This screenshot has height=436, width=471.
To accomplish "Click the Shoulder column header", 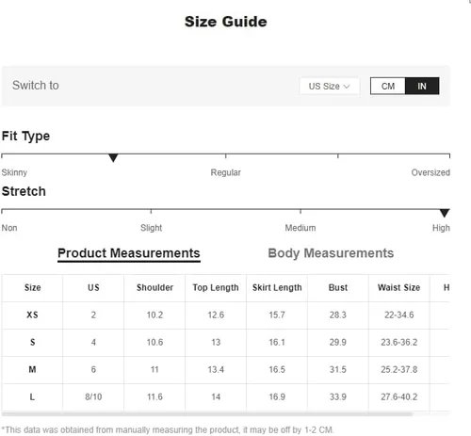I will click(154, 287).
